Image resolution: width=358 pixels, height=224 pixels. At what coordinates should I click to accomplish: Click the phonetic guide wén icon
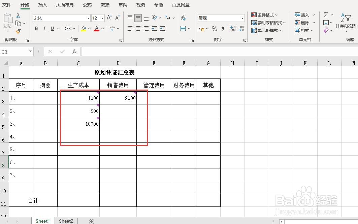click(112, 28)
